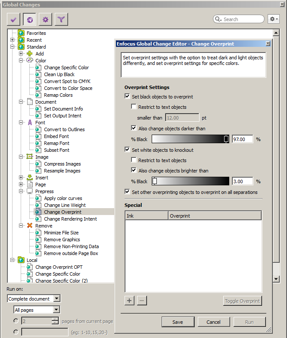Click the Compress Images item icon
The width and height of the screenshot is (287, 338).
(38, 164)
